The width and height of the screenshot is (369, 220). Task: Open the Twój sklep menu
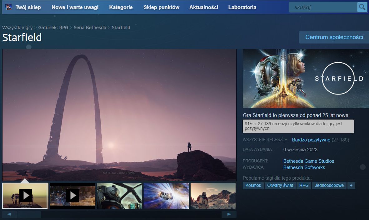point(28,7)
